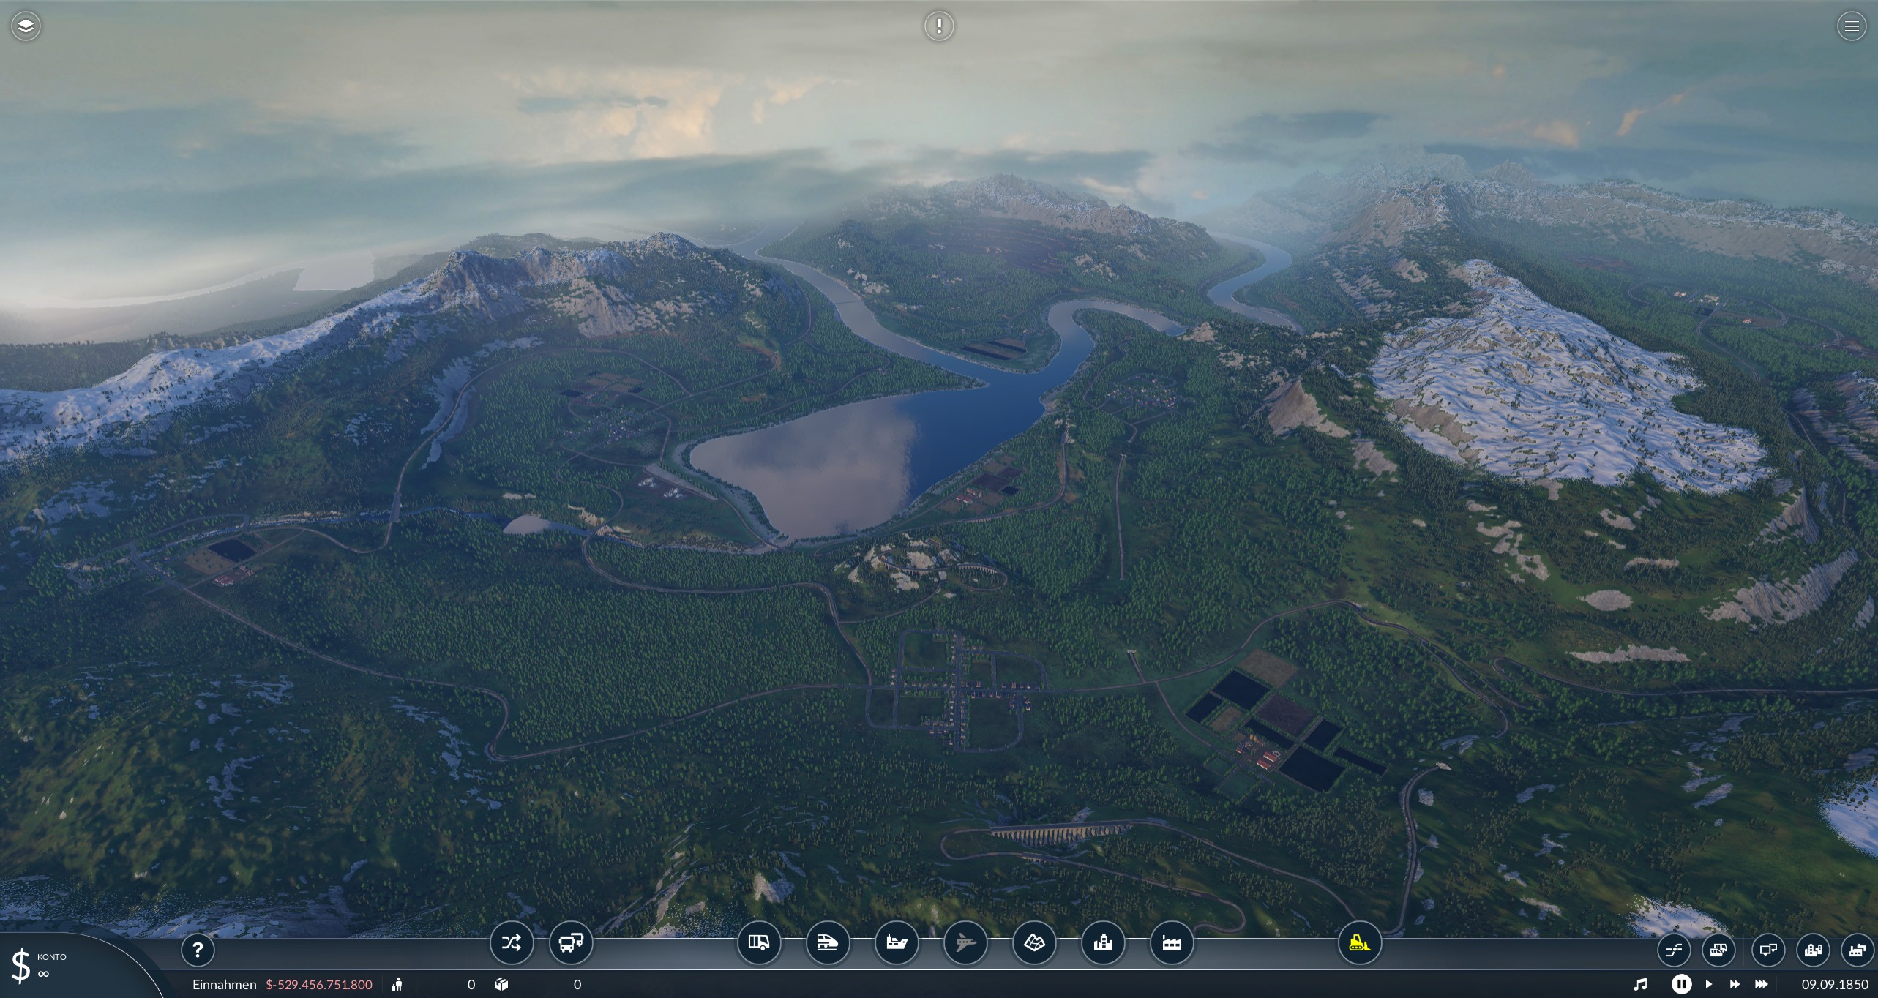Open the main hamburger menu
This screenshot has width=1878, height=998.
(x=1852, y=26)
